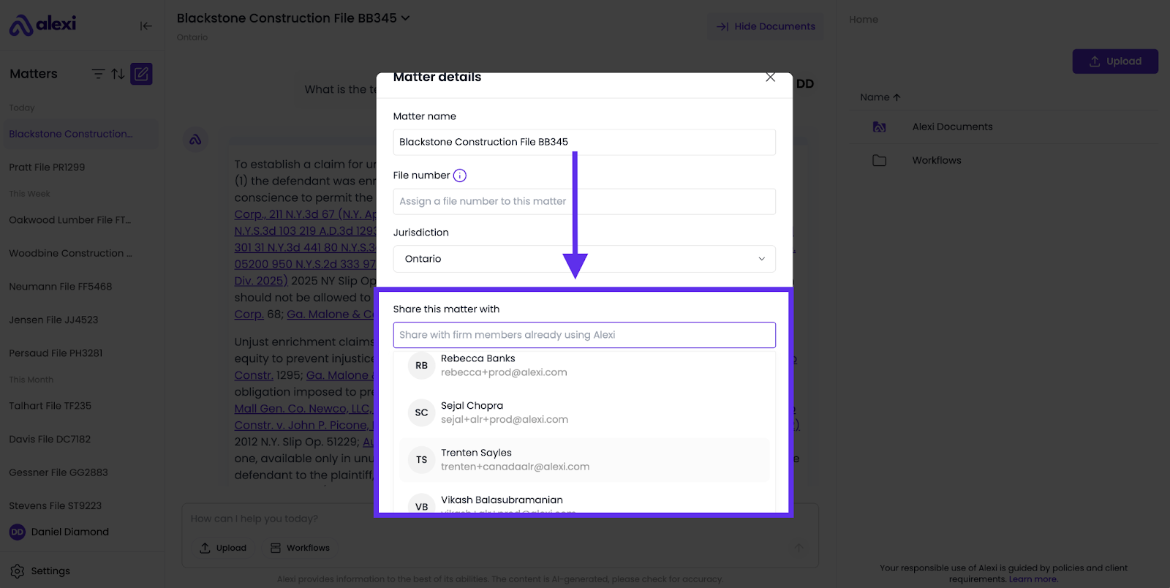The height and width of the screenshot is (588, 1170).
Task: Open the matters filter icon
Action: (98, 74)
